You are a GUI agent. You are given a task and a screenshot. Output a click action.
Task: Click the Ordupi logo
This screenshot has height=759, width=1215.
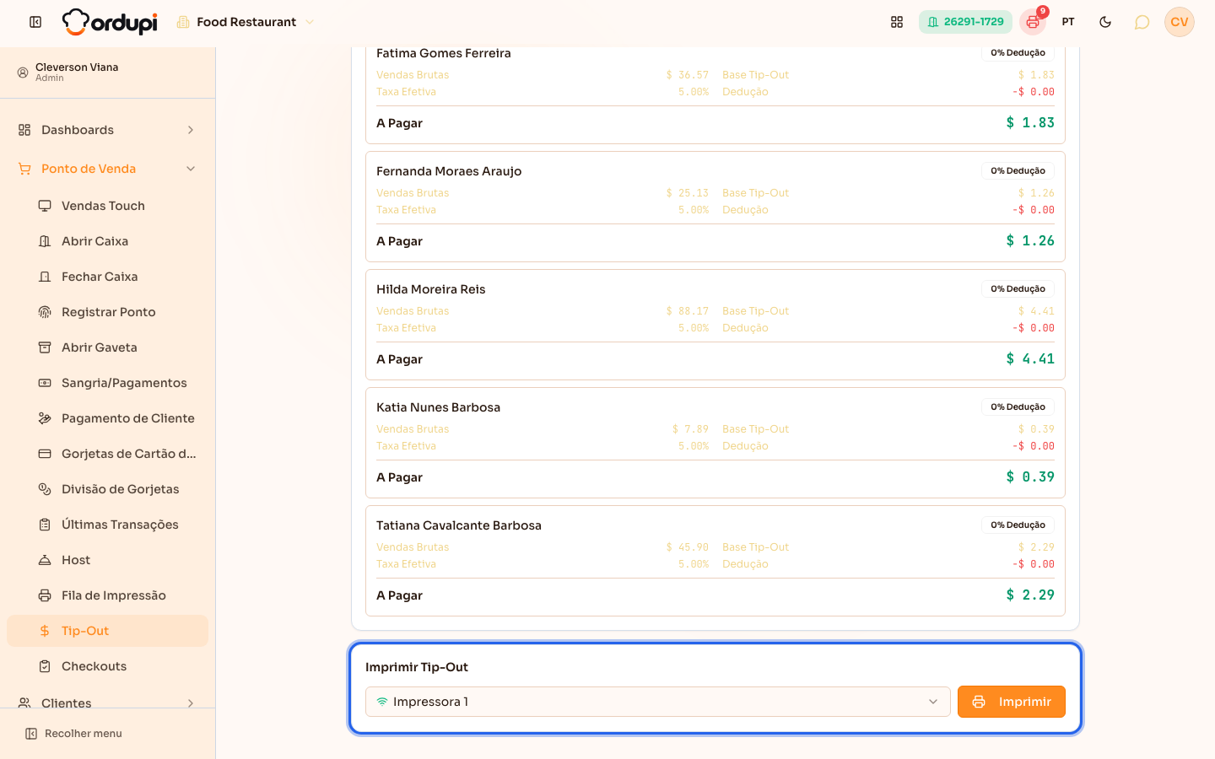110,22
